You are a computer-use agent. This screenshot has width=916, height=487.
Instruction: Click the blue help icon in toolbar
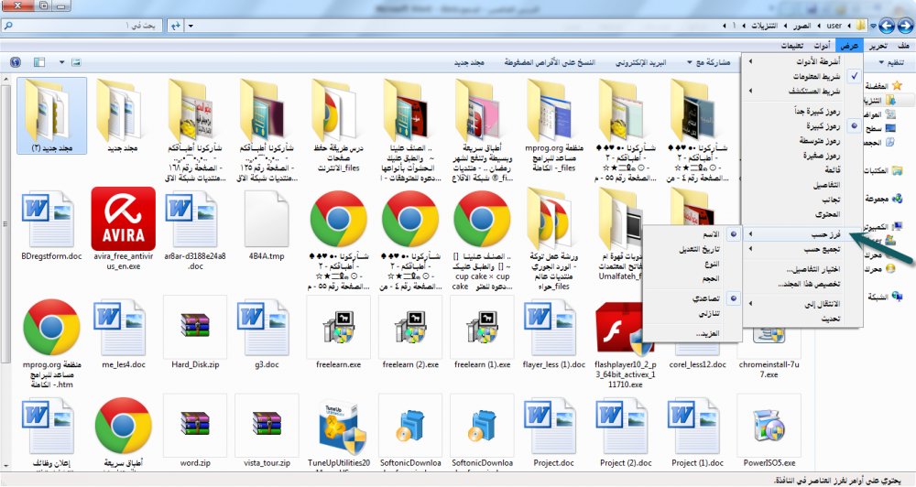coord(15,63)
